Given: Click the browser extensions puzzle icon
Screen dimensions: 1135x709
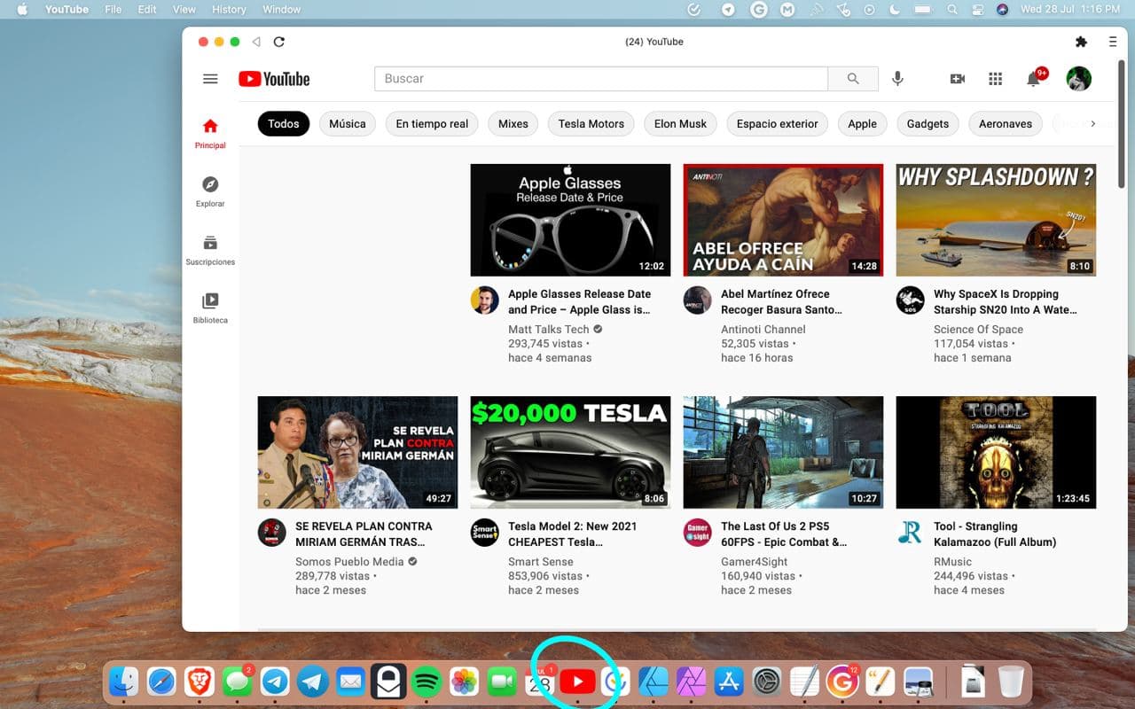Looking at the screenshot, I should [x=1081, y=42].
